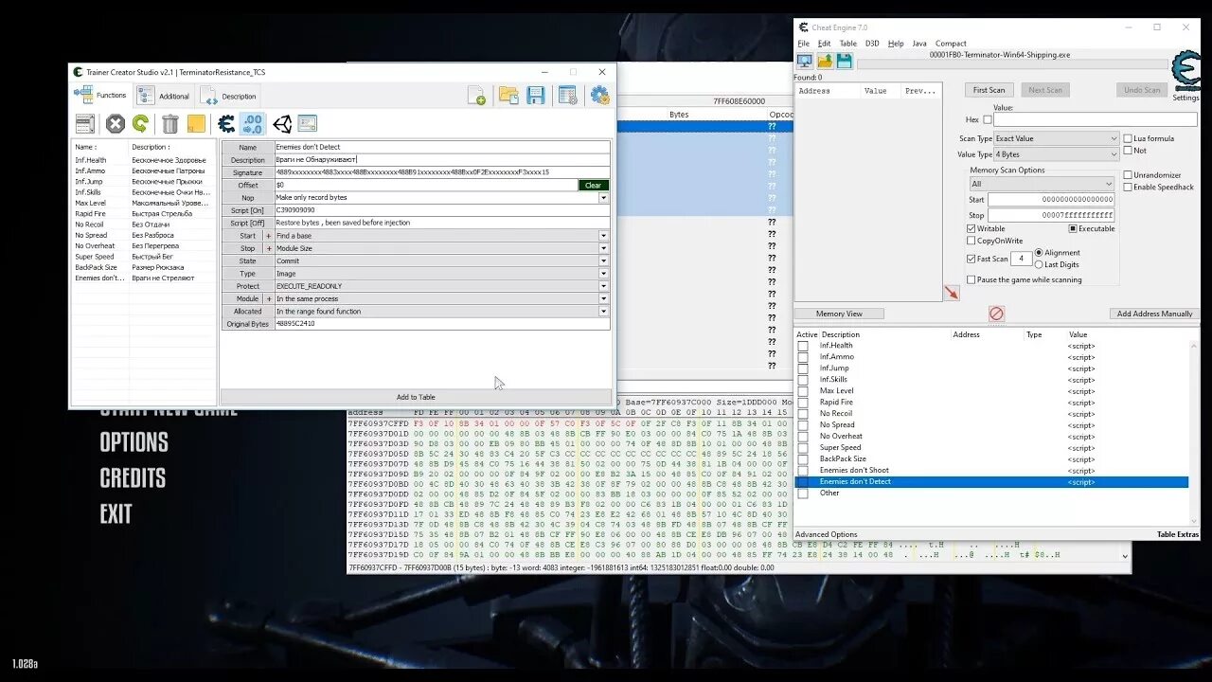Open the File menu in Cheat Engine
This screenshot has height=682, width=1212.
pos(803,44)
